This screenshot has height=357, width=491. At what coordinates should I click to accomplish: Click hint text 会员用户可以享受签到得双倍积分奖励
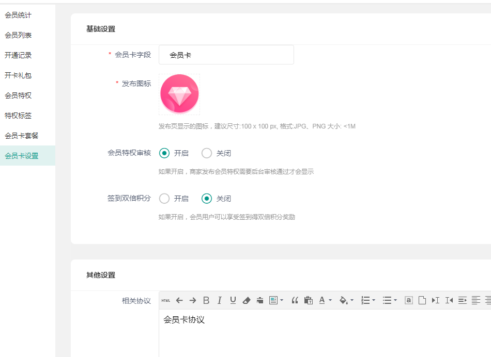[x=242, y=217]
